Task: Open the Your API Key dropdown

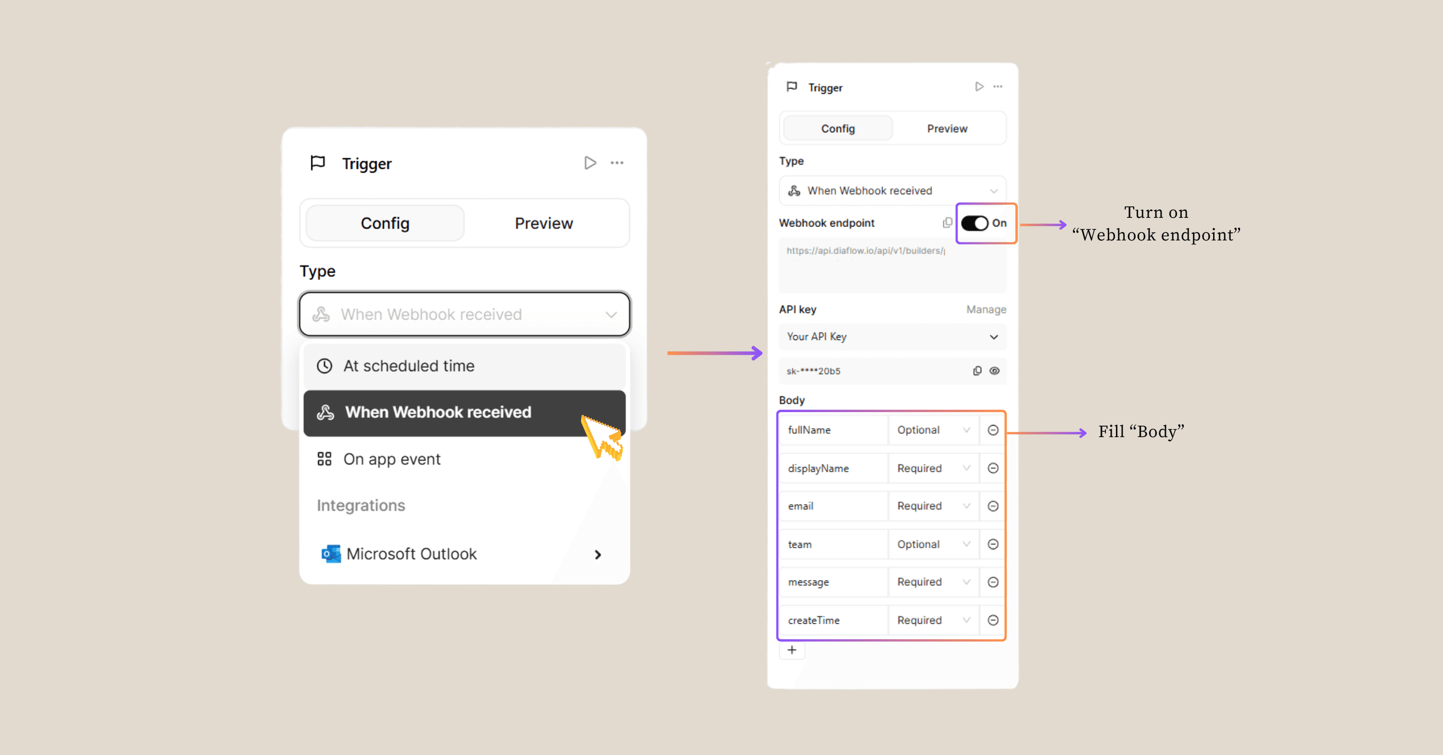Action: click(x=892, y=337)
